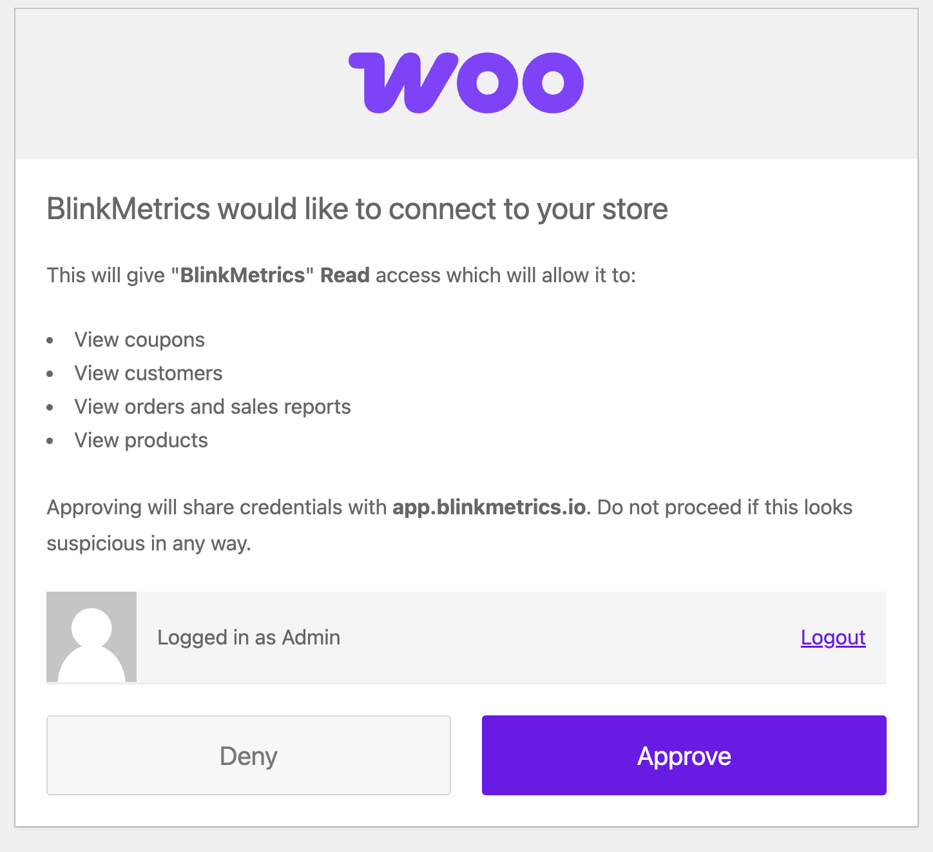Click the "Logged in as Admin" text

(249, 637)
